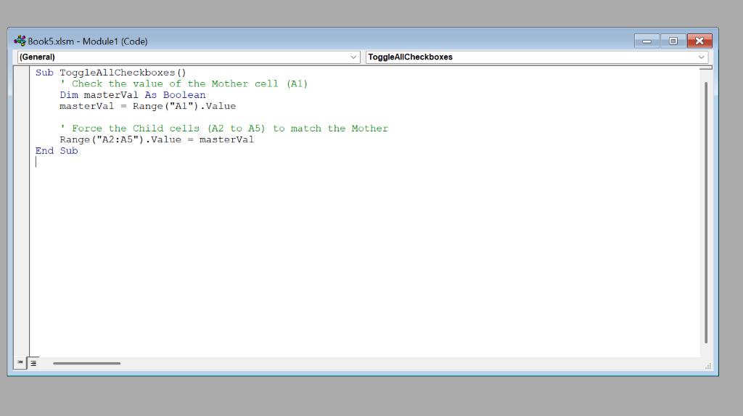Click the End Sub line

(x=57, y=151)
